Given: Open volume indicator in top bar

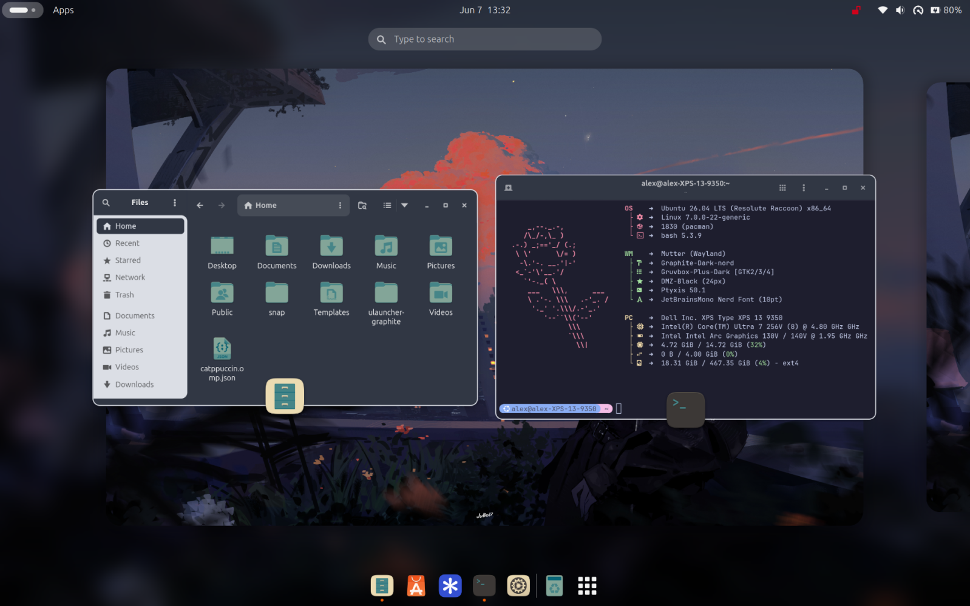Looking at the screenshot, I should (900, 10).
